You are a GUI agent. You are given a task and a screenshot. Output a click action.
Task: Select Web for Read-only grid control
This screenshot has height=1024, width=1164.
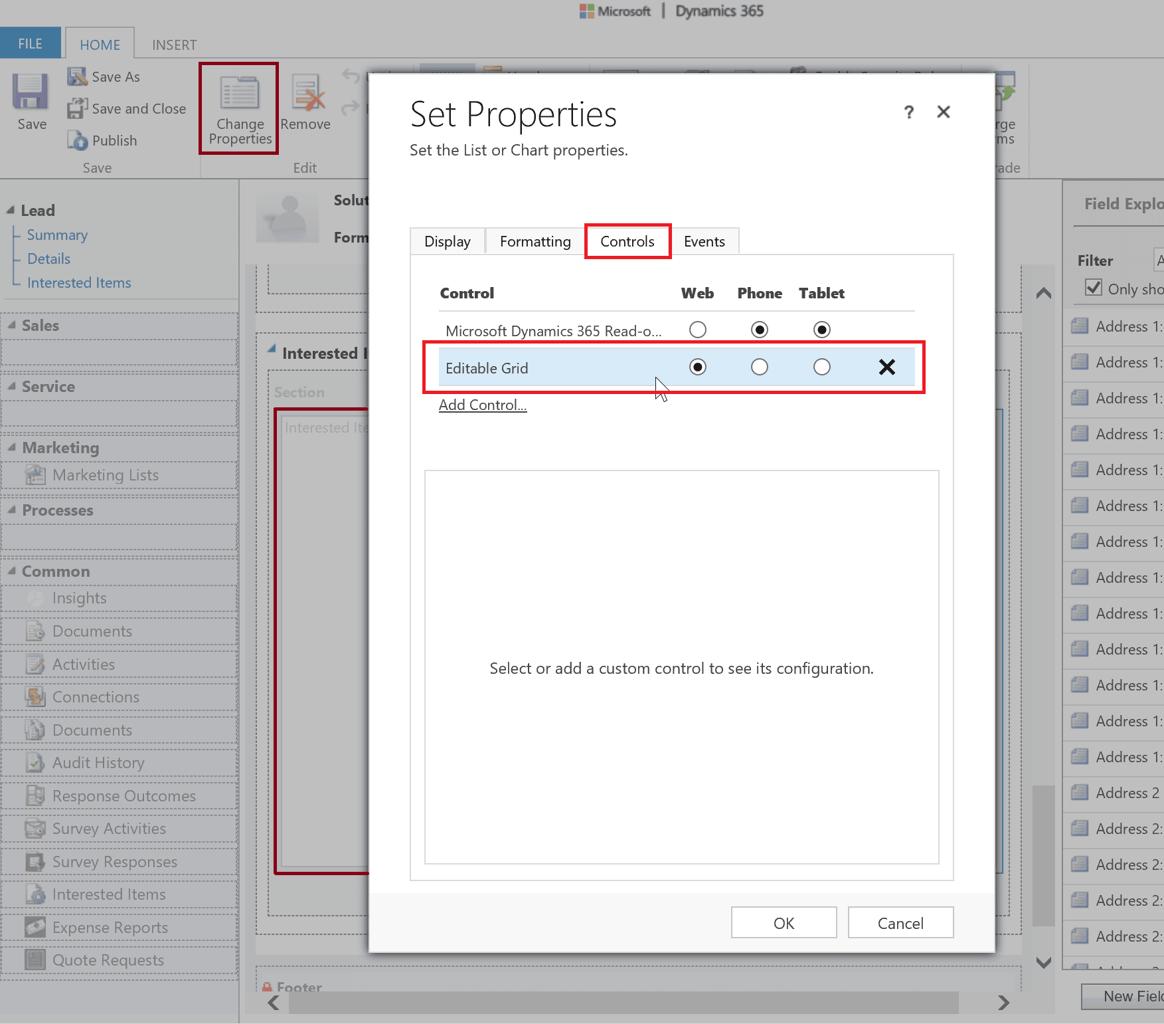[x=697, y=330]
